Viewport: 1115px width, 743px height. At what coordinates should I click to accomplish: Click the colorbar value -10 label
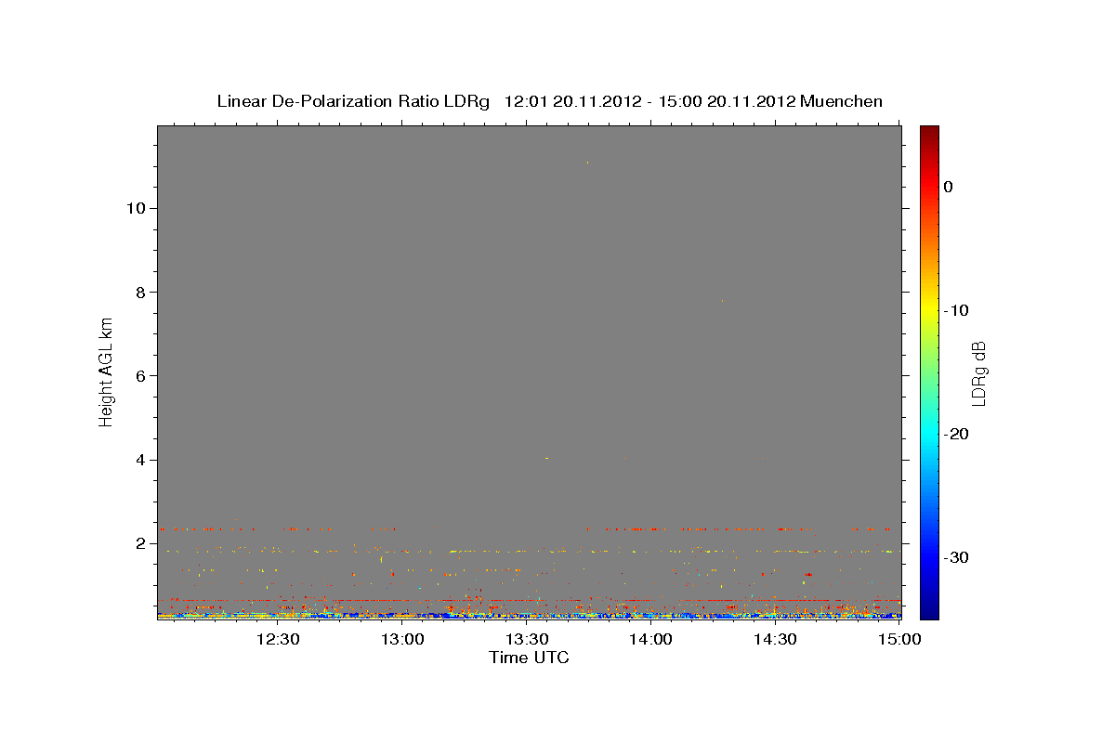click(956, 310)
